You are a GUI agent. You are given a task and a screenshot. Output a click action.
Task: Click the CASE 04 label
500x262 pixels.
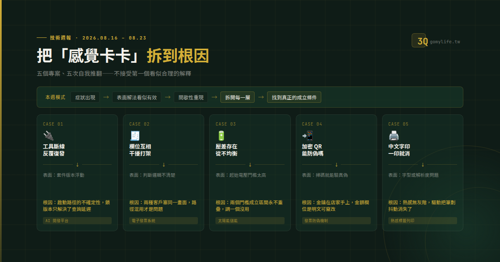tap(312, 124)
